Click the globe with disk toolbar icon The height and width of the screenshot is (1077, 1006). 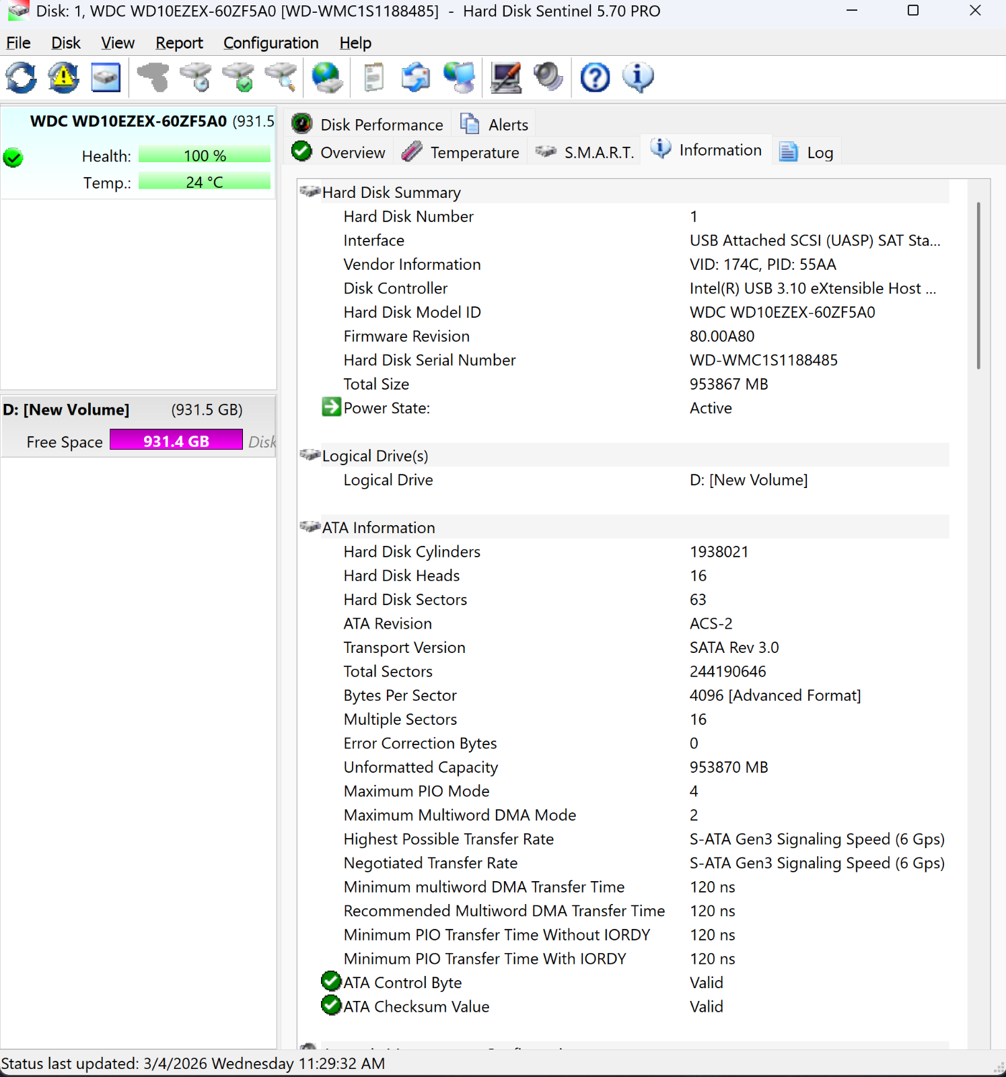(x=328, y=77)
